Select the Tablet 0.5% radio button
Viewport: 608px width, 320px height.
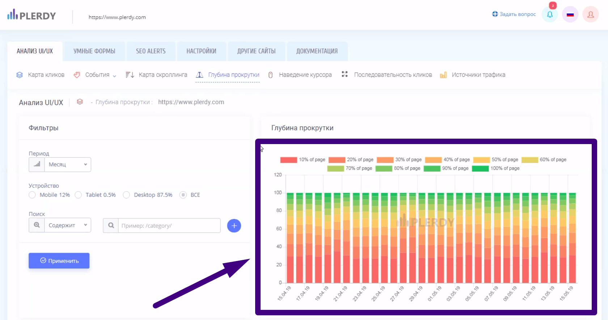(78, 195)
